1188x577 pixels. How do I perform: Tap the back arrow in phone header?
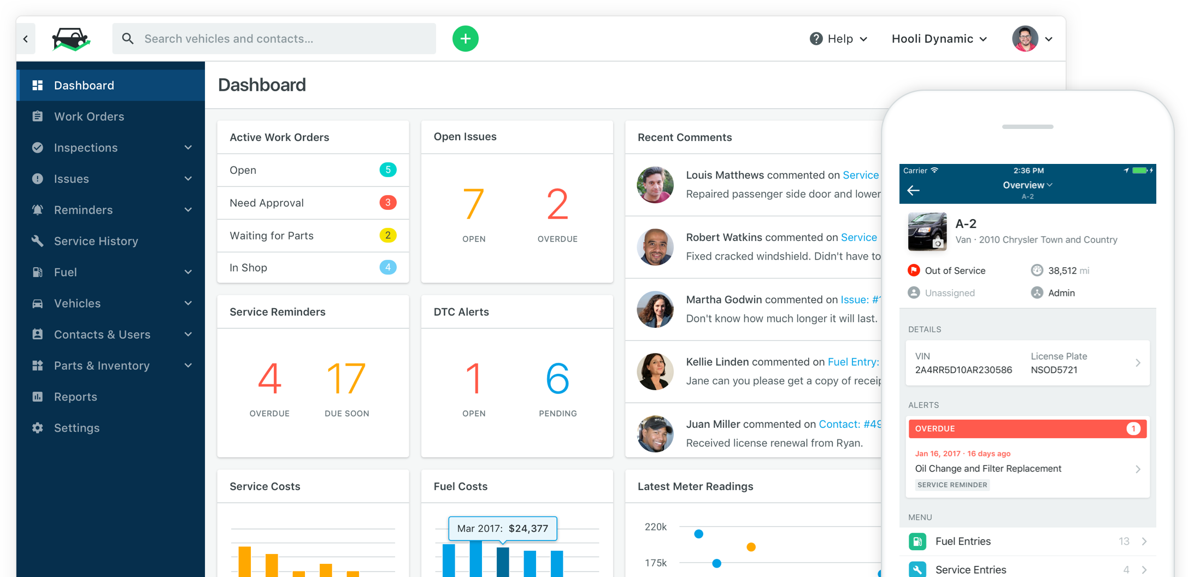coord(914,190)
